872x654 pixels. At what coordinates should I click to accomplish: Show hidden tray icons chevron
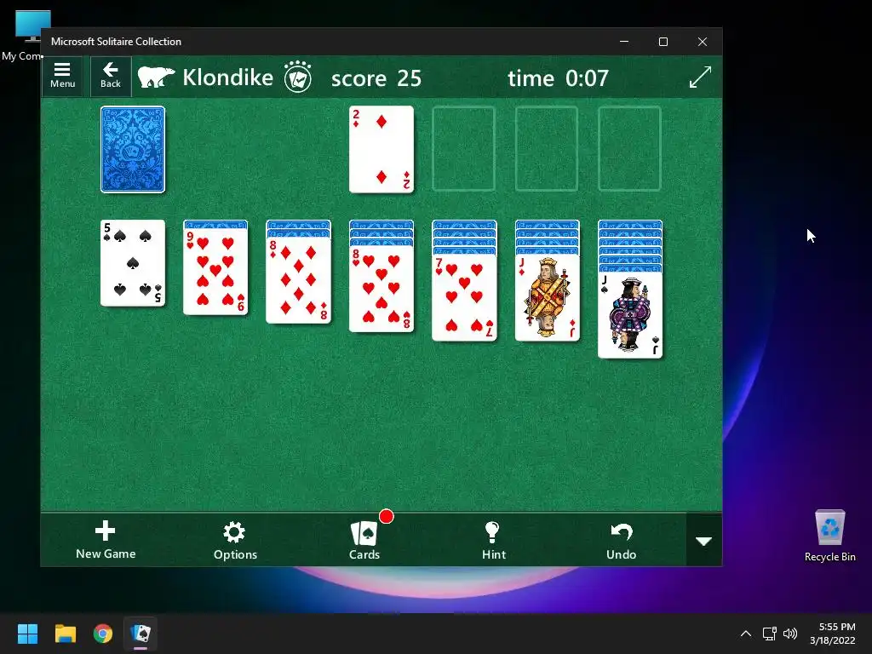(746, 634)
